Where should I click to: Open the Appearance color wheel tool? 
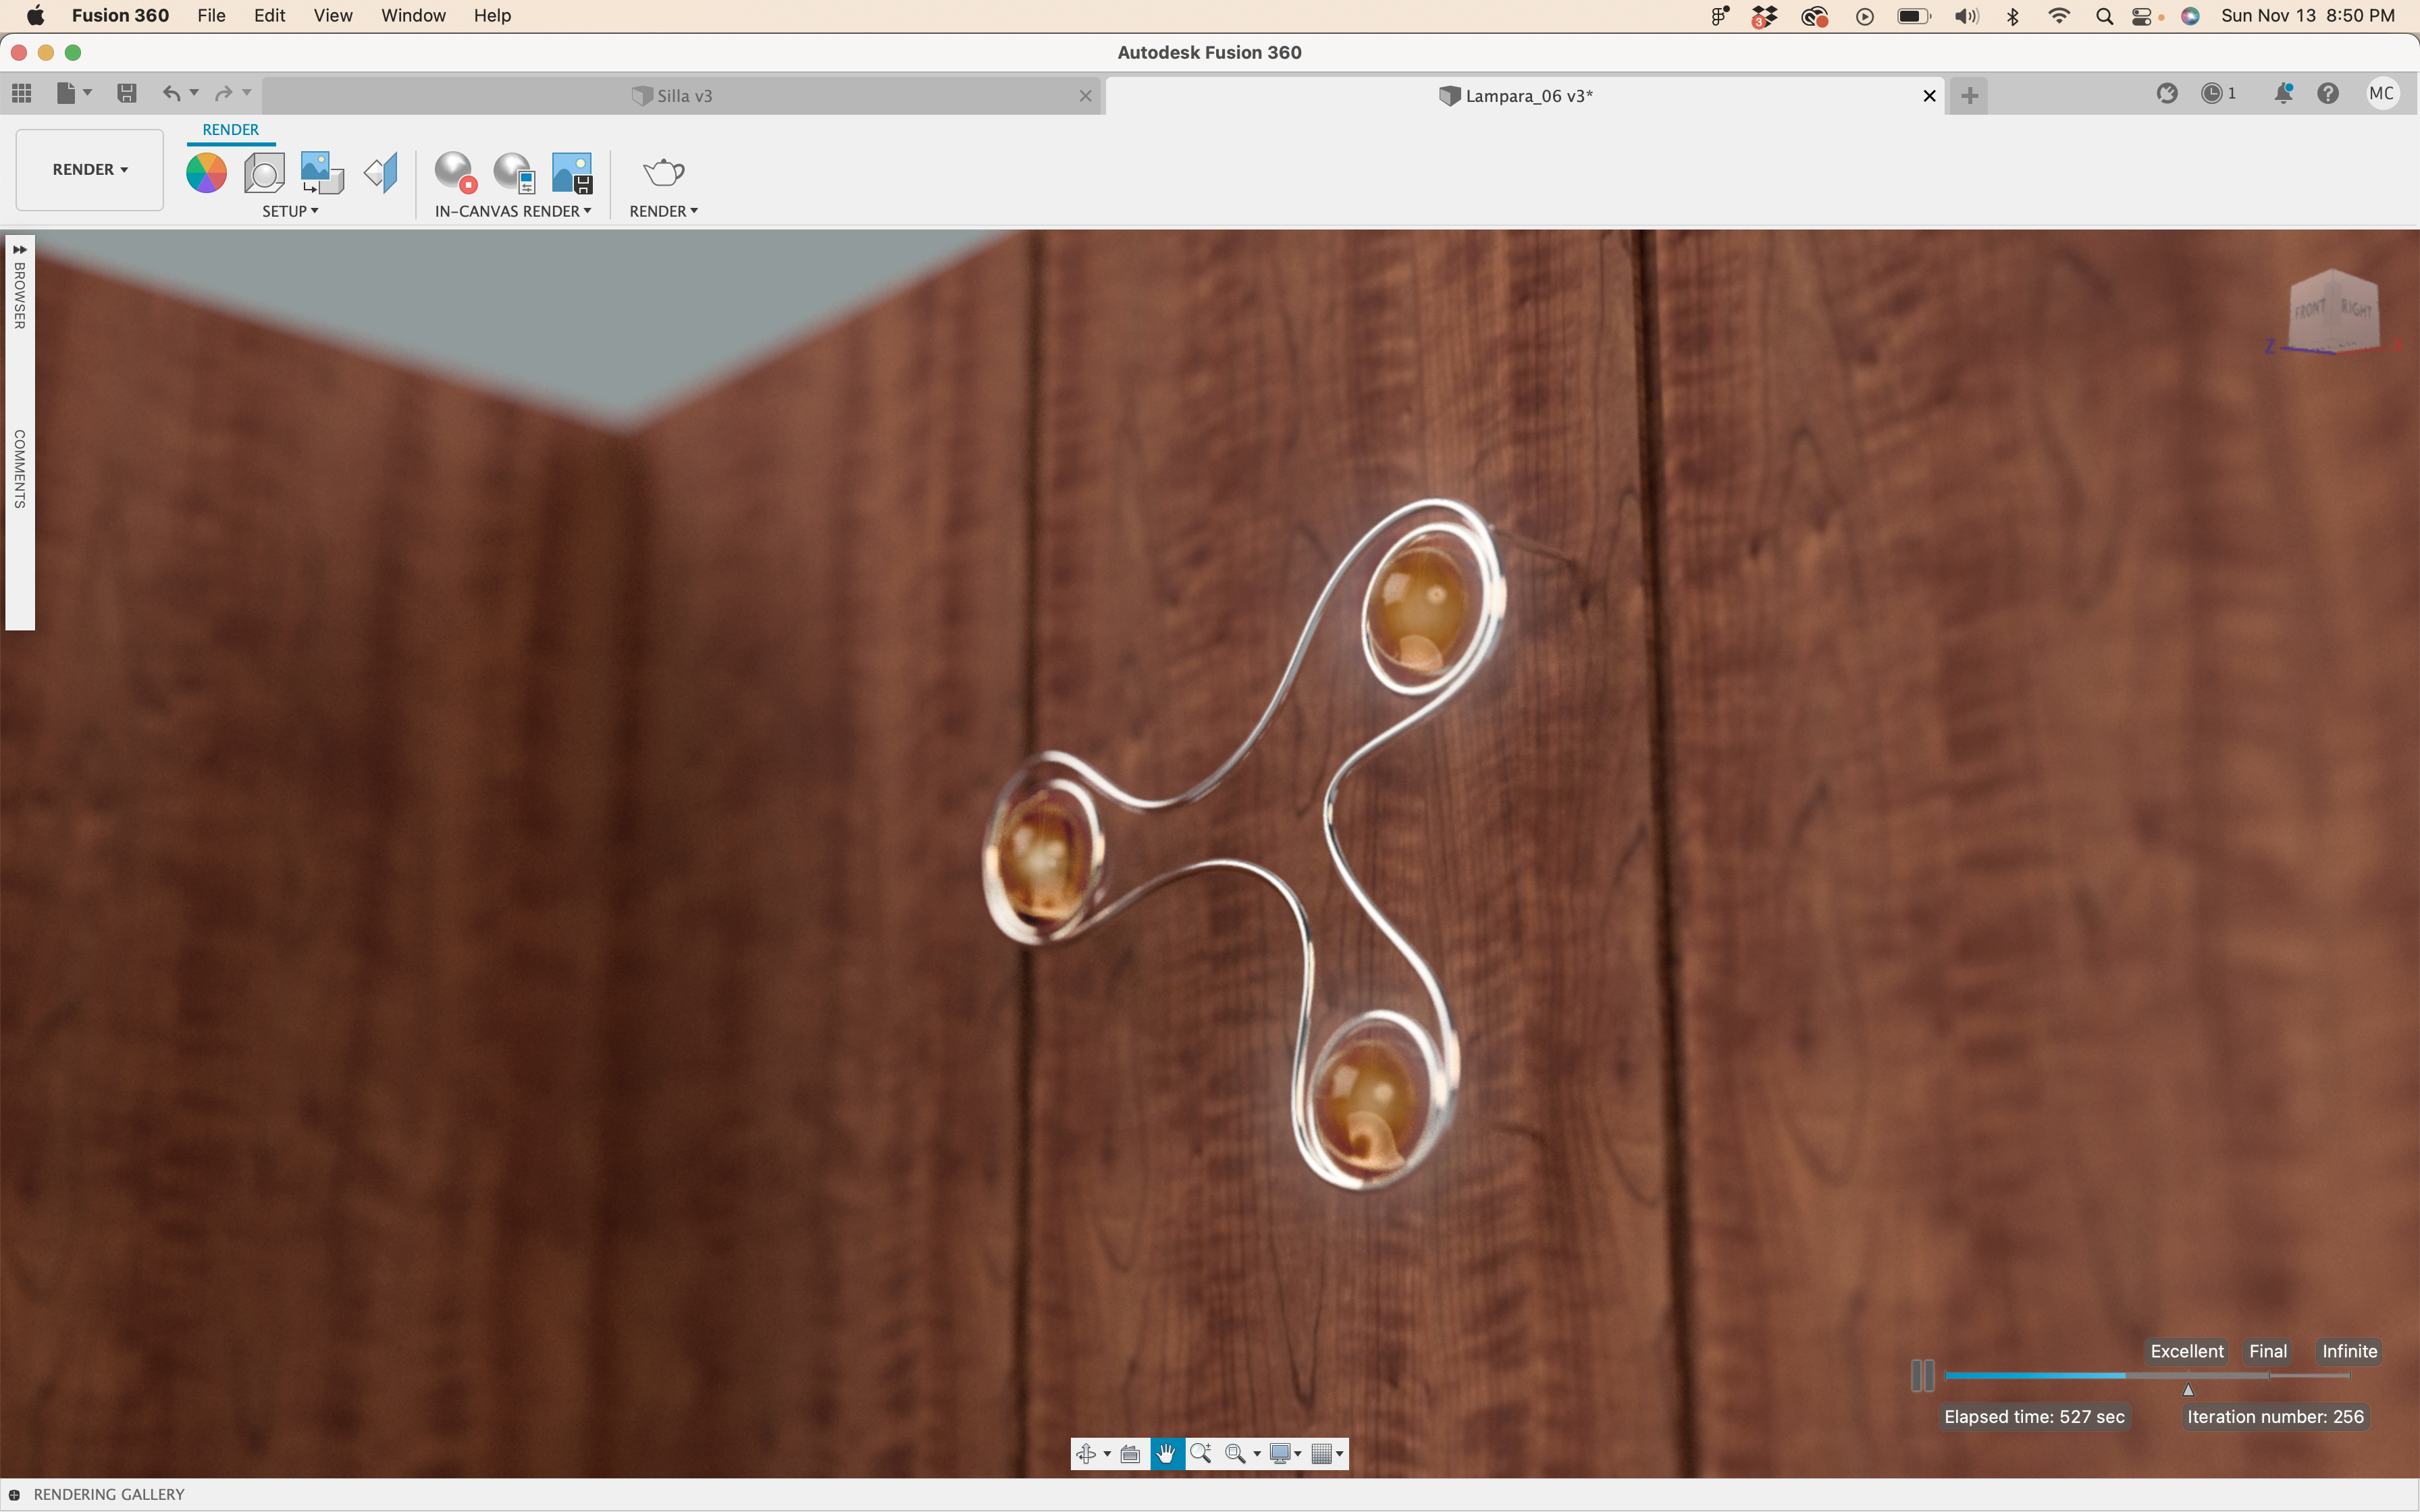point(206,173)
